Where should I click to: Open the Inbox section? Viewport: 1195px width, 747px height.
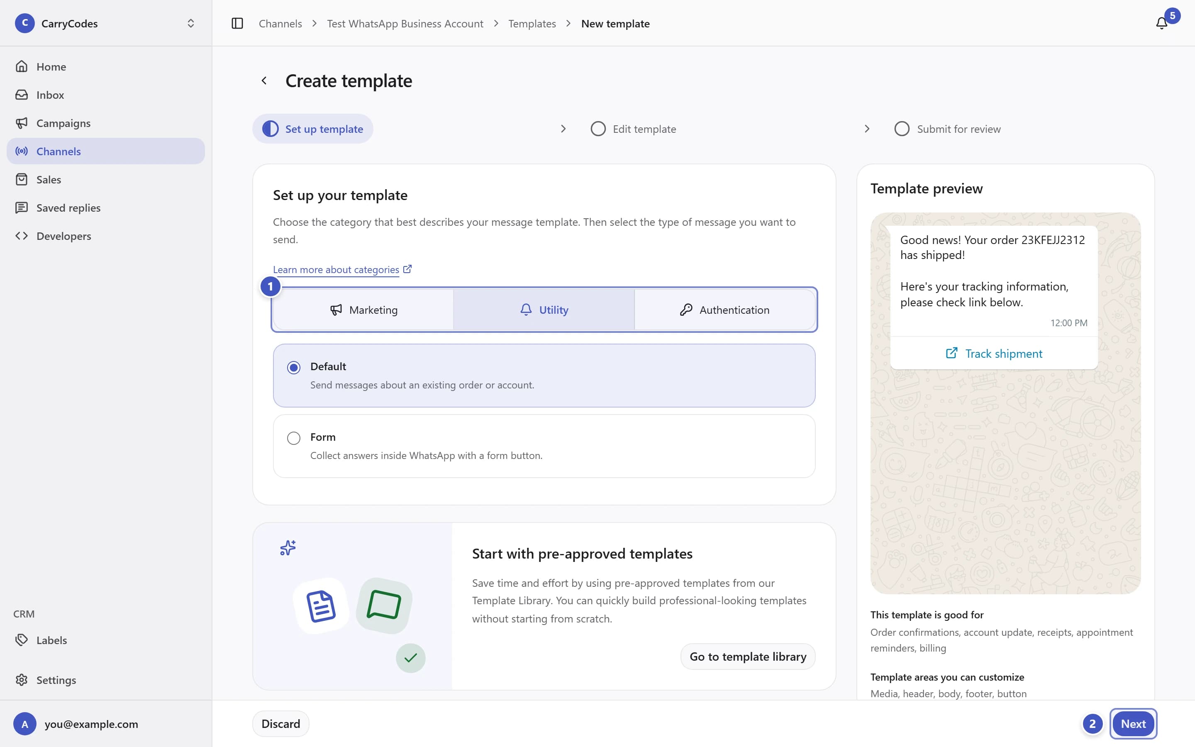pyautogui.click(x=106, y=94)
